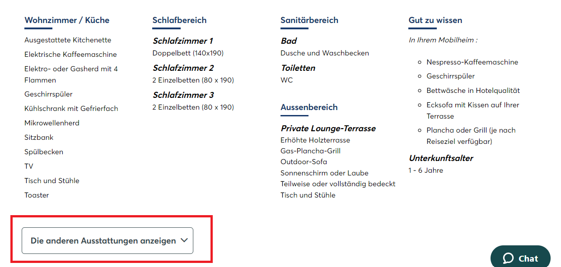Open the Chat support button
This screenshot has height=267, width=561.
(520, 257)
